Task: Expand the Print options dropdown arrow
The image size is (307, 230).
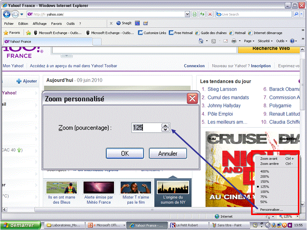Action: pyautogui.click(x=239, y=41)
